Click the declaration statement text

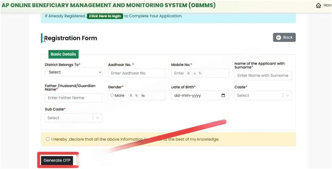click(x=135, y=139)
